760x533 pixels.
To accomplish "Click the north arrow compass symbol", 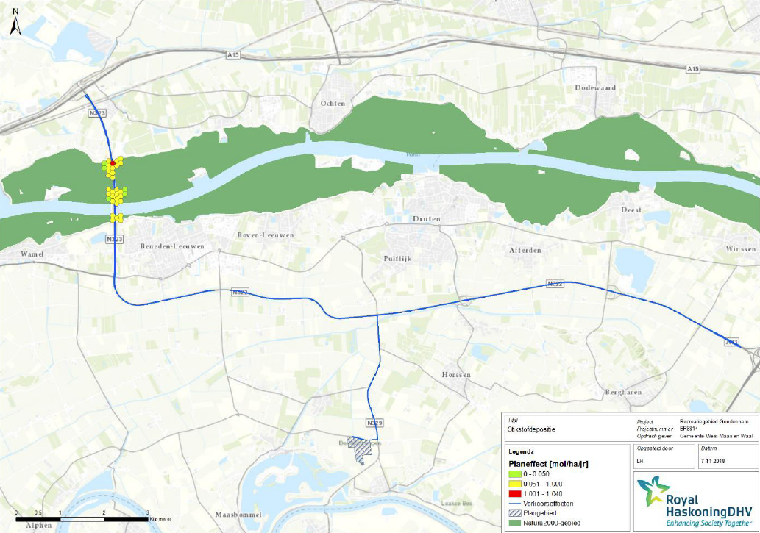I will coord(16,23).
